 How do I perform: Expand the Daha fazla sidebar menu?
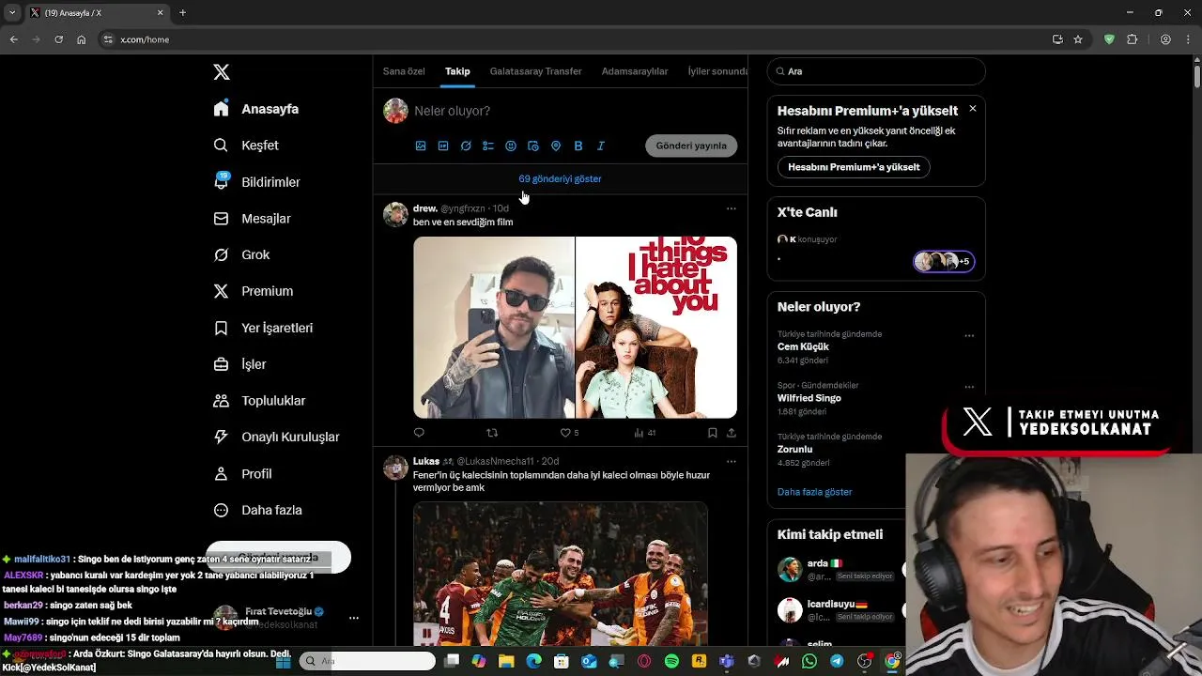[257, 510]
